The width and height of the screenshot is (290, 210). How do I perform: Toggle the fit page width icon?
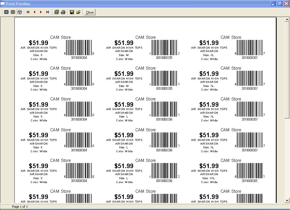click(20, 12)
